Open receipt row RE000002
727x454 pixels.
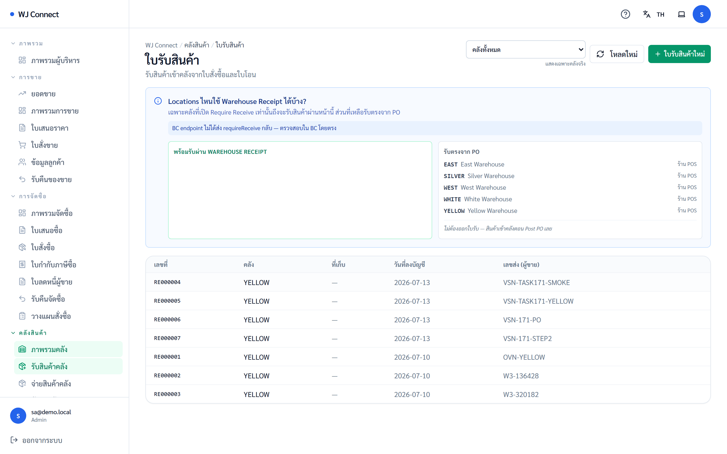tap(428, 375)
